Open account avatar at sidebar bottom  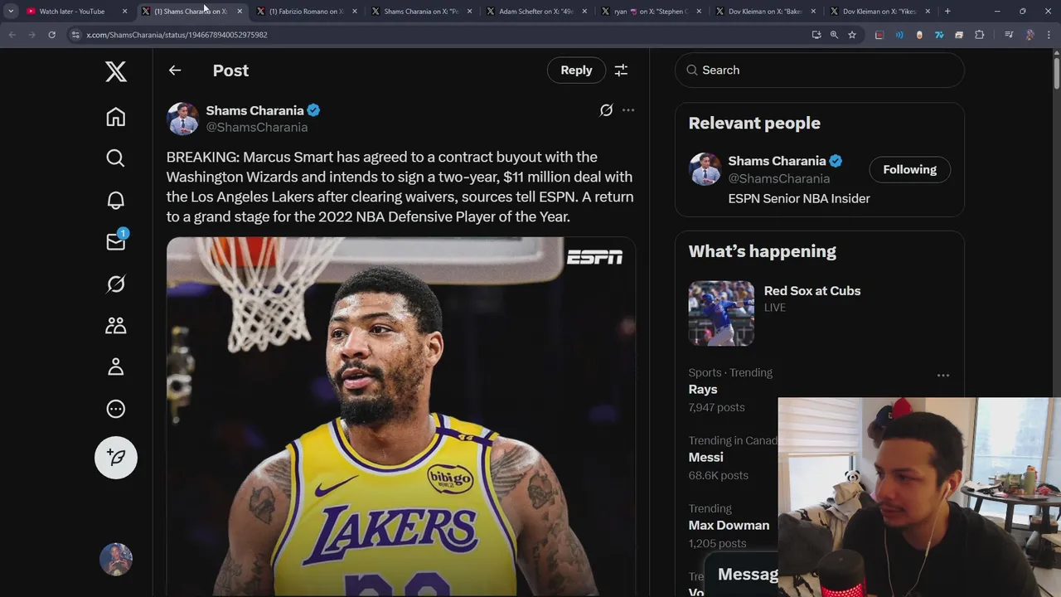(x=116, y=560)
